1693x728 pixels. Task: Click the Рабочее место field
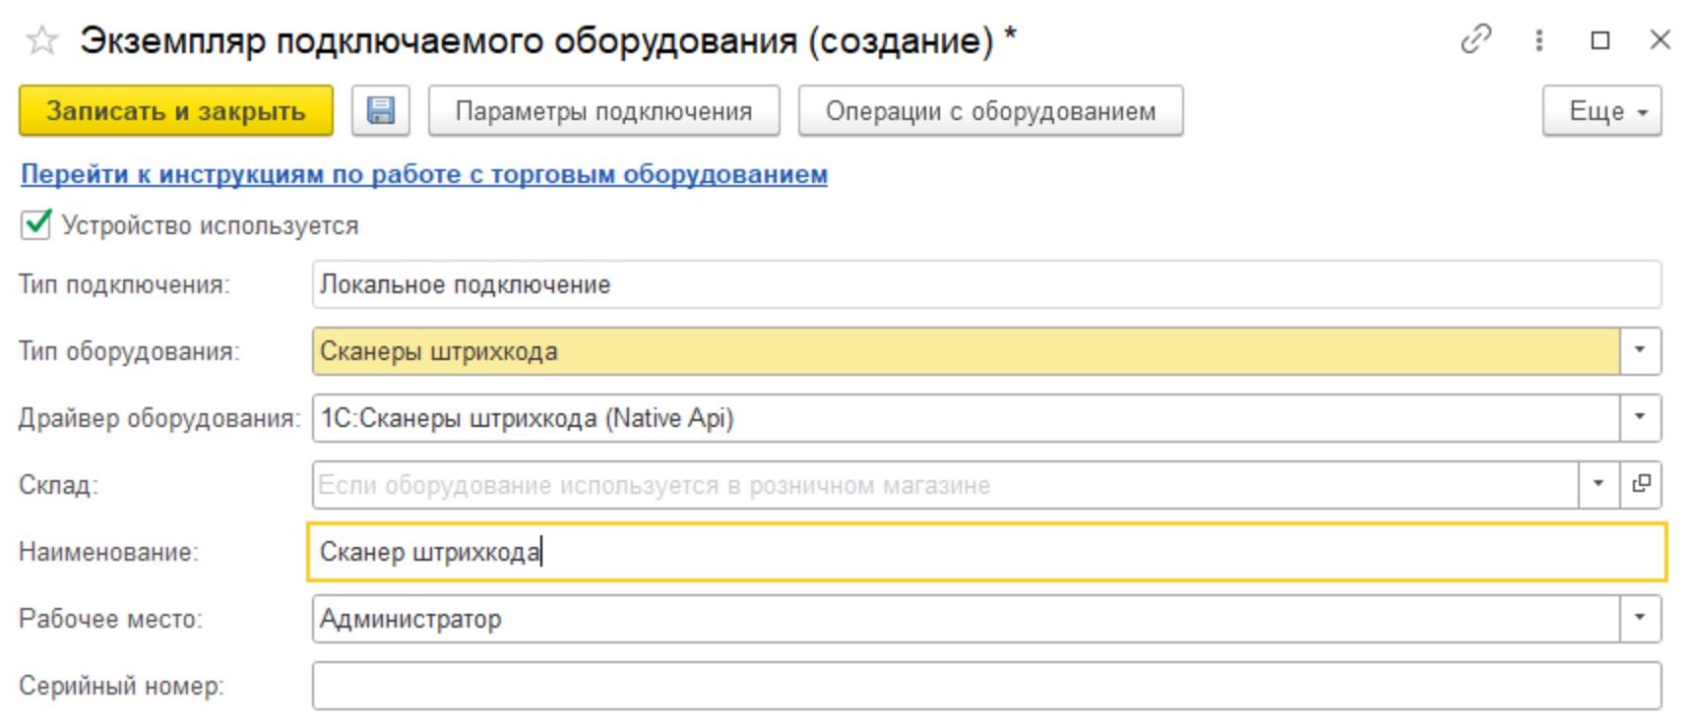966,619
